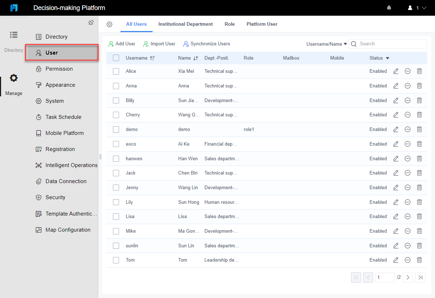Select all users with the header checkbox
This screenshot has height=298, width=435.
tap(116, 57)
